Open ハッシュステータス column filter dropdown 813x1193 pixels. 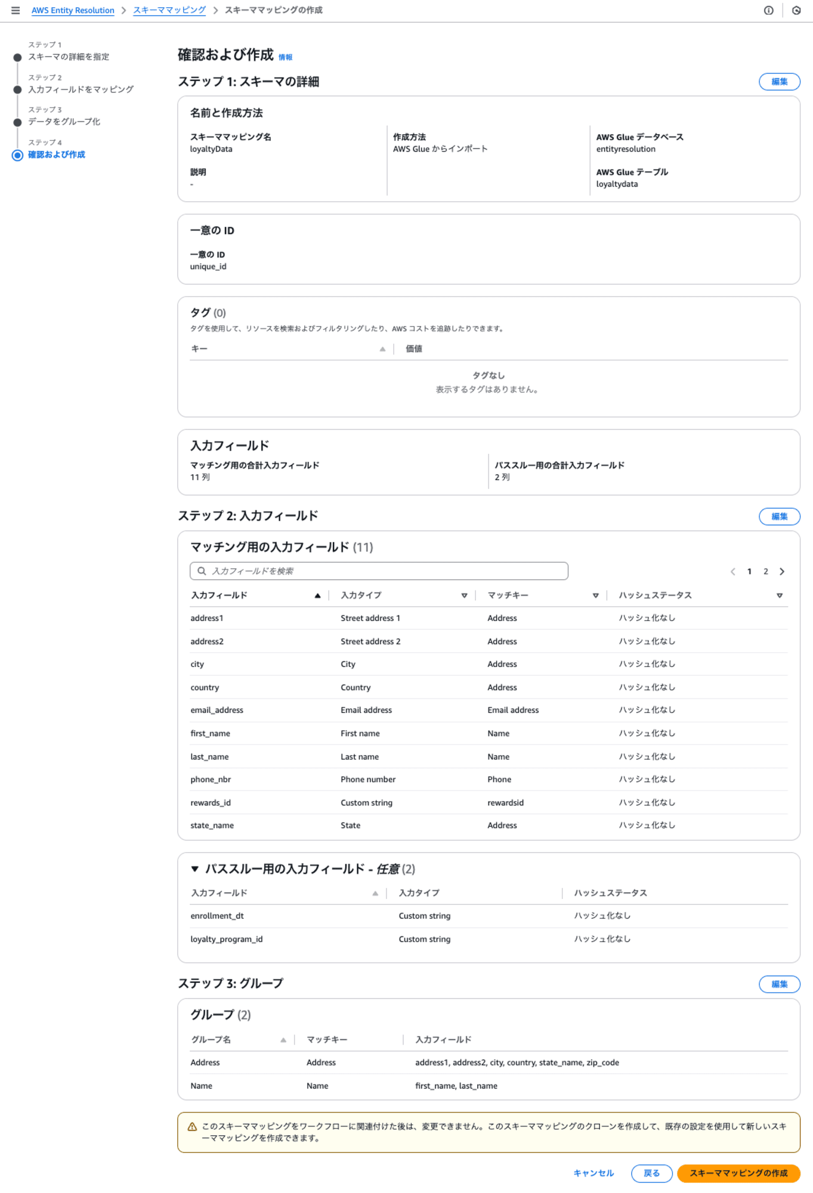(779, 595)
